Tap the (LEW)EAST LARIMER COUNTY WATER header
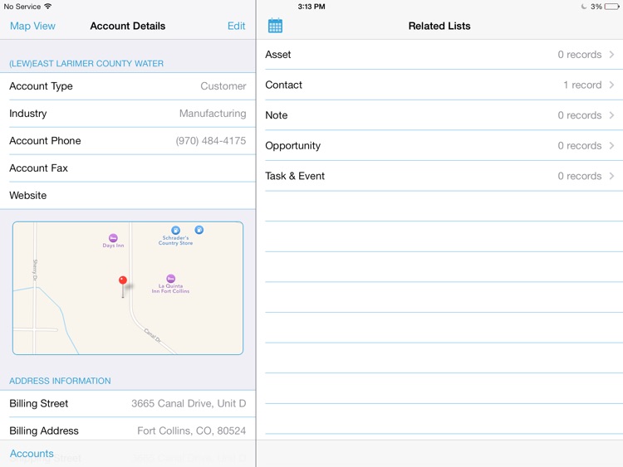 point(86,64)
